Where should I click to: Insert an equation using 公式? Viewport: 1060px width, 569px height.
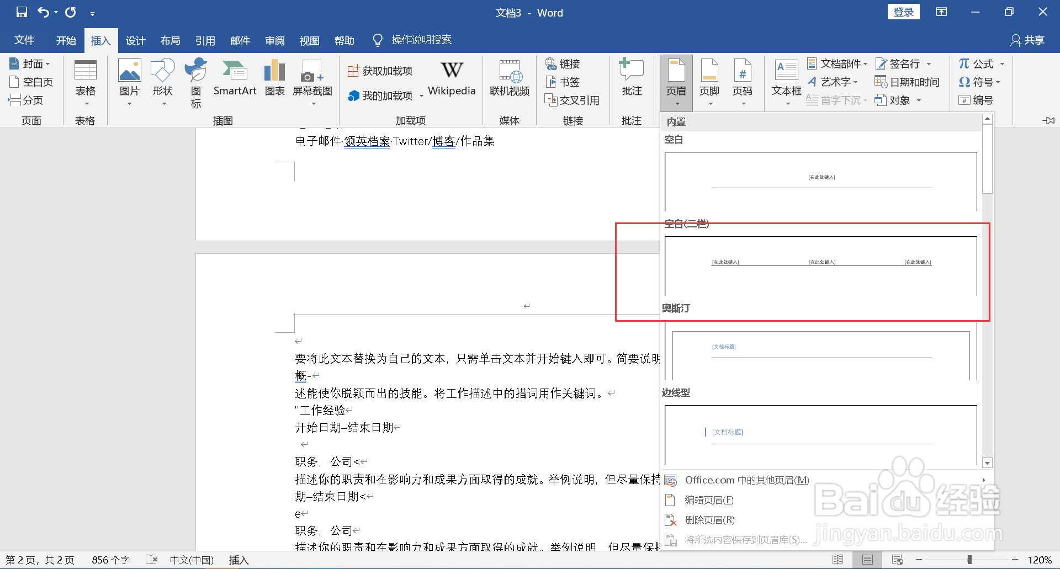(x=977, y=63)
